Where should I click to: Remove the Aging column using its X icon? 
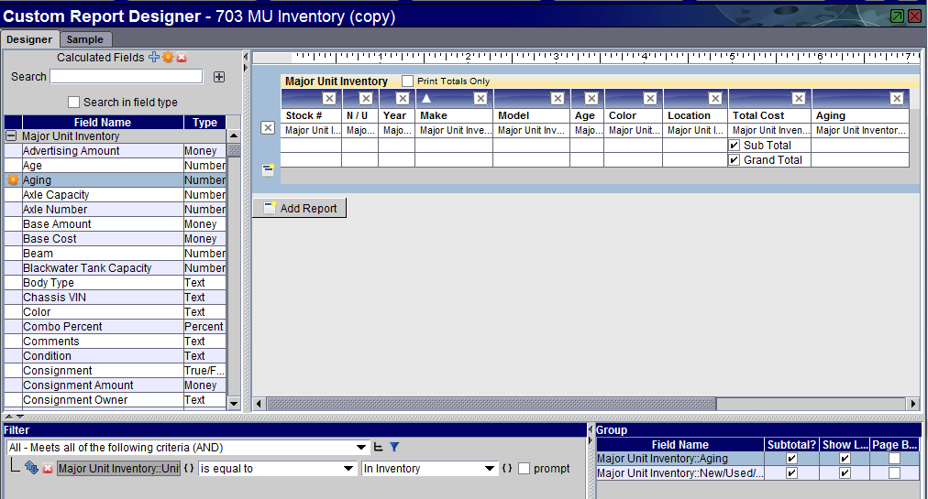click(x=896, y=99)
